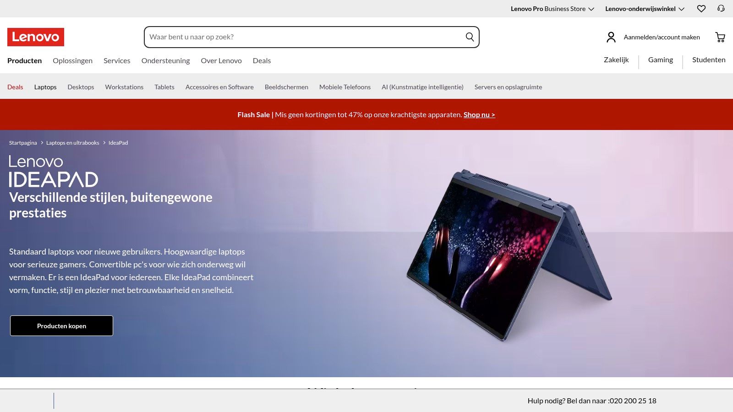
Task: Open the Ondersteuning menu
Action: (x=165, y=60)
